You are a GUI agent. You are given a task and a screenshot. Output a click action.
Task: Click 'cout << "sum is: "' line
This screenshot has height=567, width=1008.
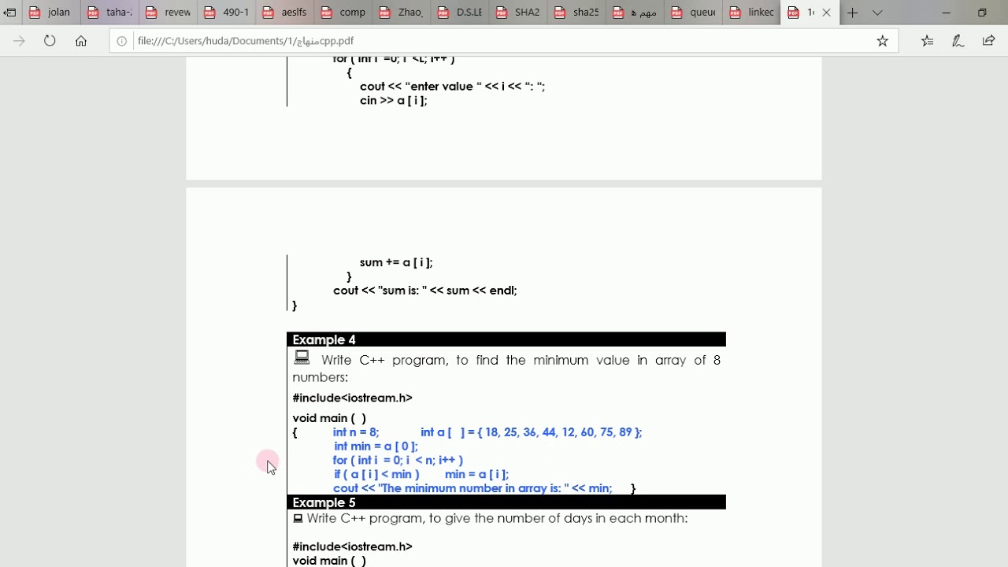[425, 291]
